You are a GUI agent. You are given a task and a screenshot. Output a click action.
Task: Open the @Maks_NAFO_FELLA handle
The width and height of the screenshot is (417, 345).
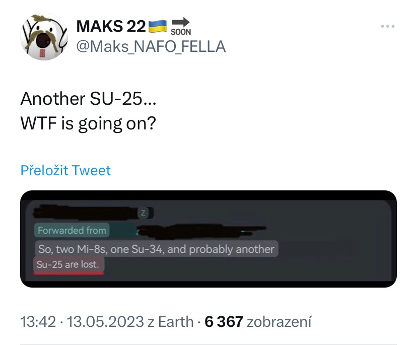coord(151,46)
